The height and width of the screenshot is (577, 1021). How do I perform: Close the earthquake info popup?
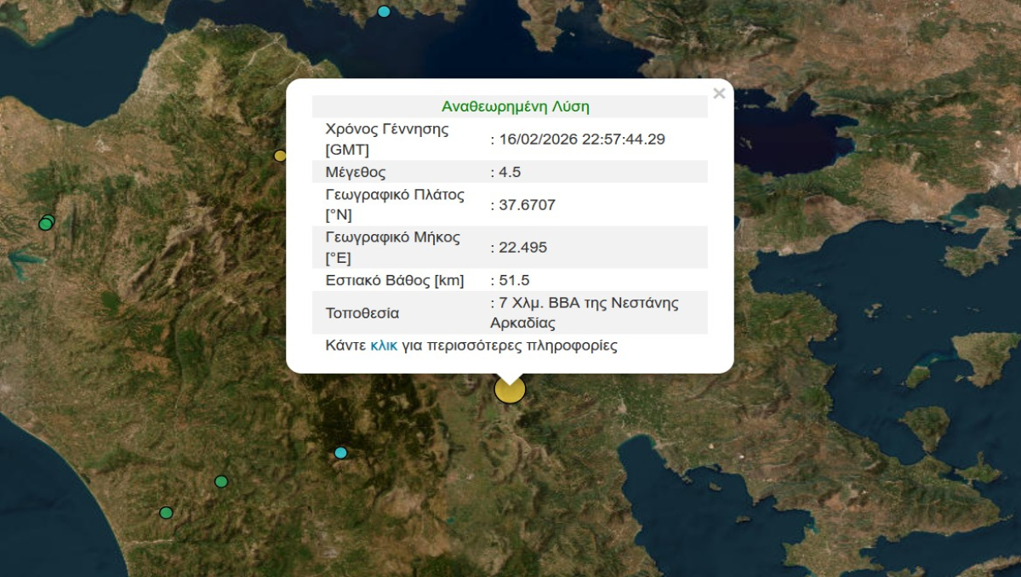click(719, 94)
